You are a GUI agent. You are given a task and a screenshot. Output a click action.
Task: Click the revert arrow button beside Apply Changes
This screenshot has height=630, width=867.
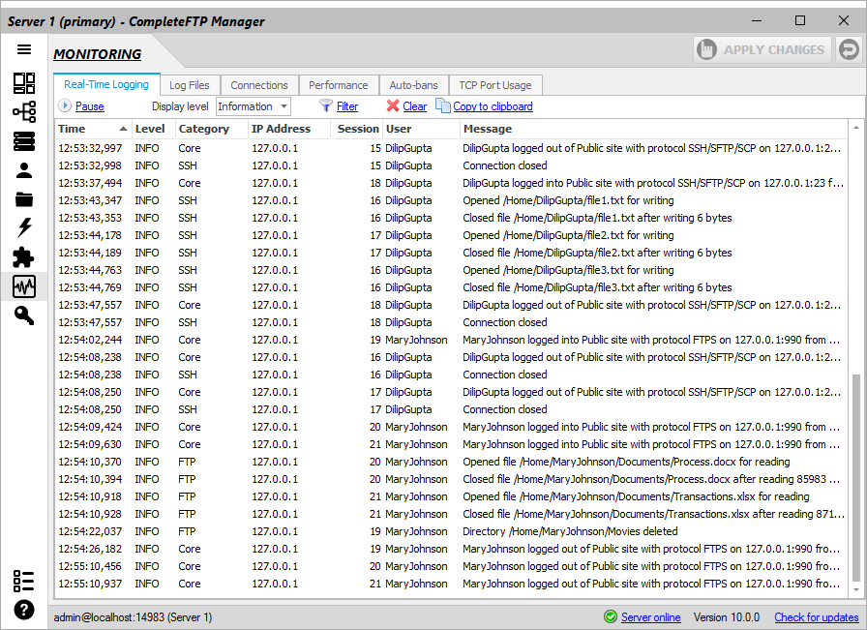coord(849,50)
